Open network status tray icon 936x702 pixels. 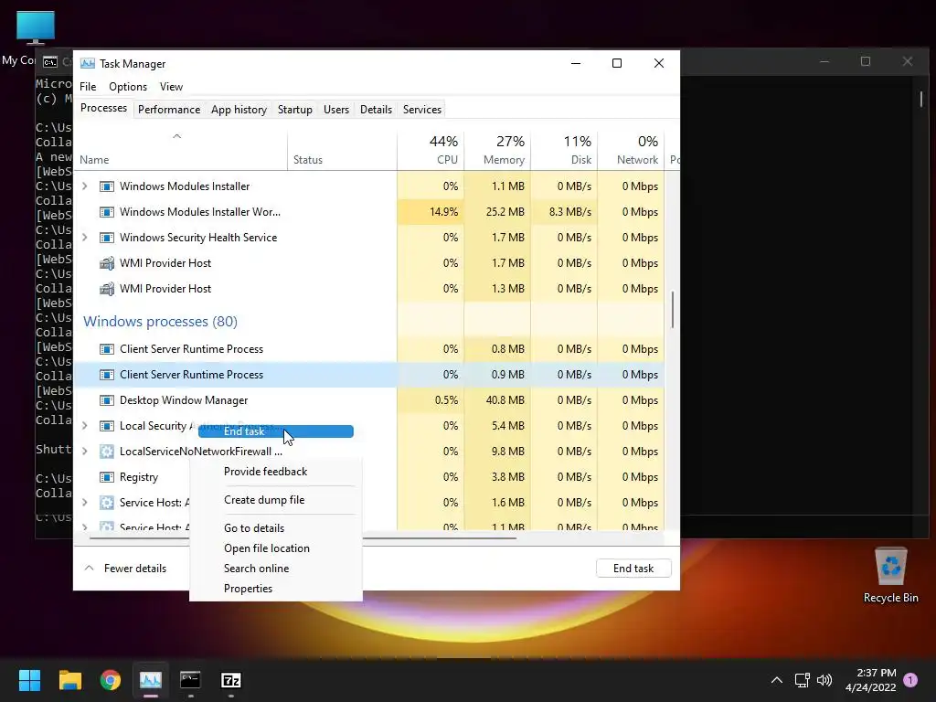pos(802,680)
